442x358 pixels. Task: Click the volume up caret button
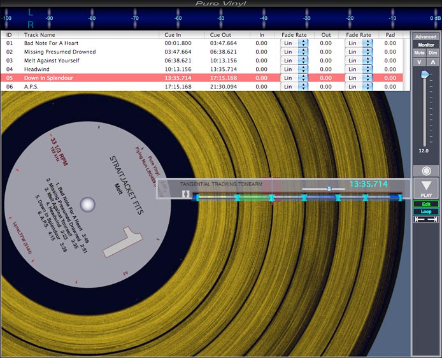point(432,62)
